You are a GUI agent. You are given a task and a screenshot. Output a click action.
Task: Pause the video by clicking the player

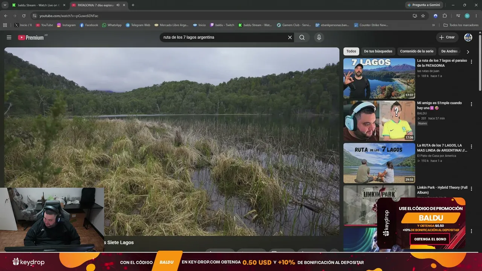(172, 141)
